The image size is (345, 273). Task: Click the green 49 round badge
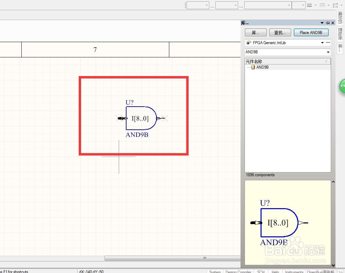coord(342,86)
